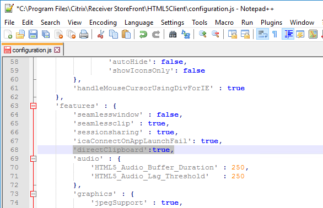Click the green Undo arrow
The image size is (323, 208).
143,34
